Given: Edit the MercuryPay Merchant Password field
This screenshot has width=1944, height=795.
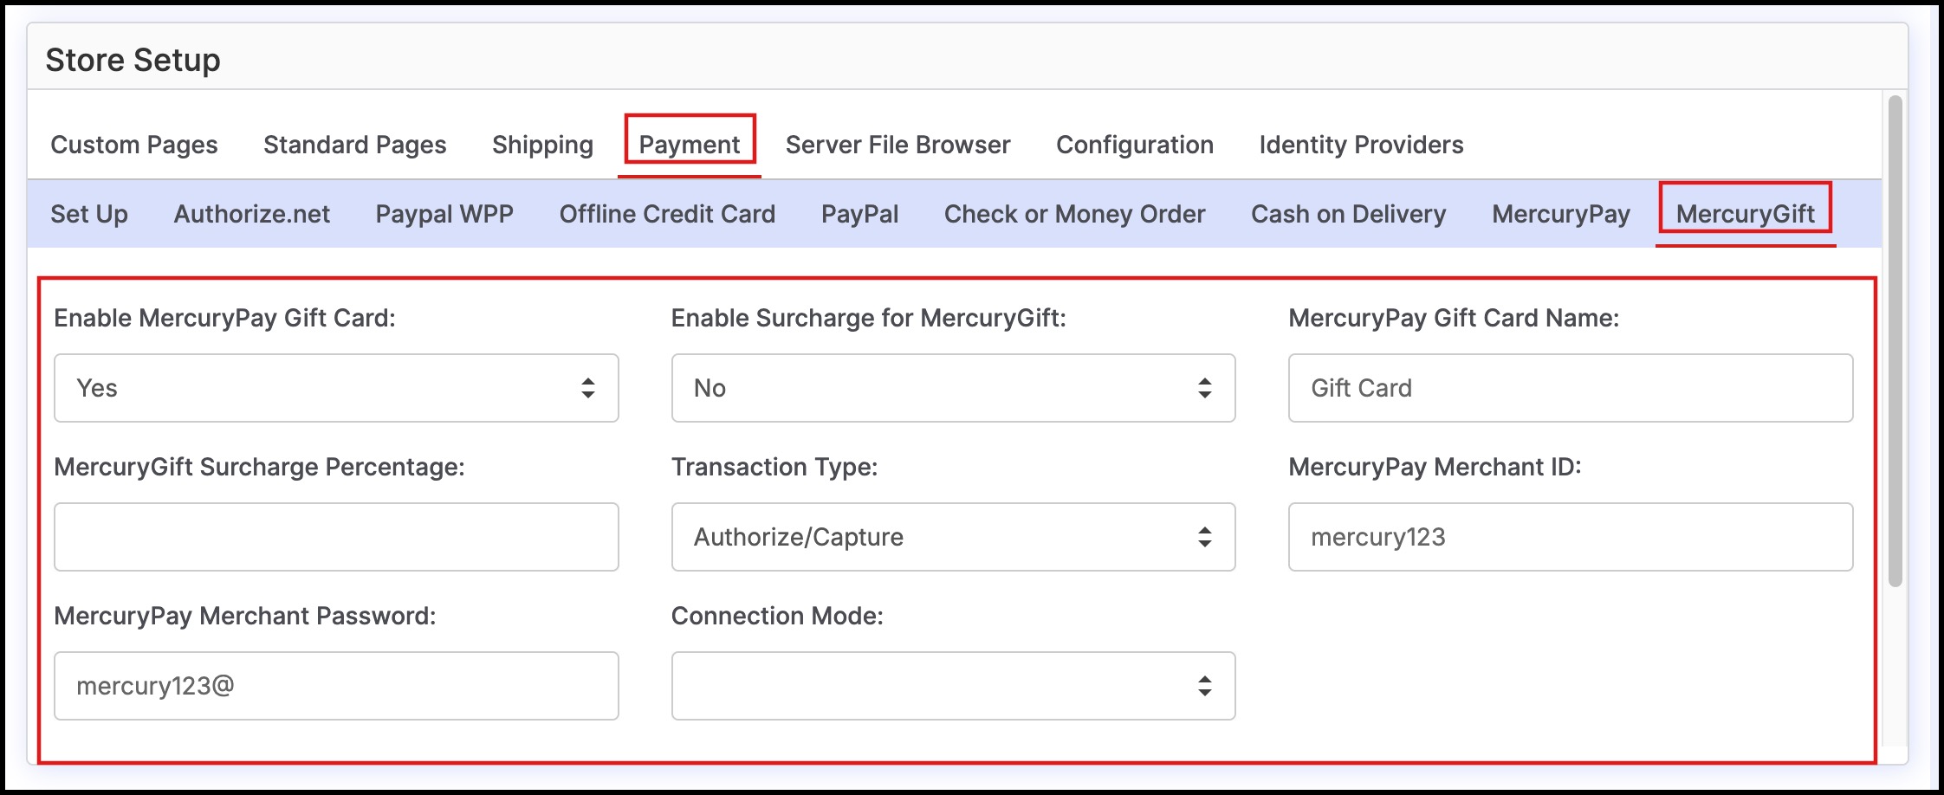Looking at the screenshot, I should click(x=336, y=686).
